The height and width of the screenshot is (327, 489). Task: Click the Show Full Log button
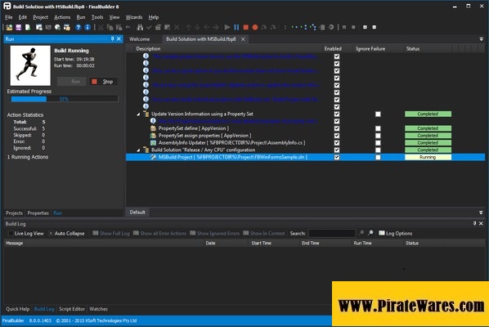click(111, 233)
